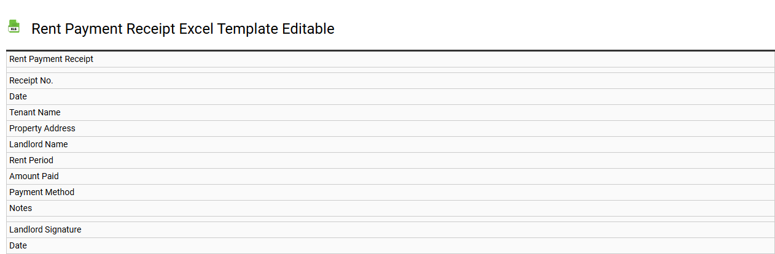Viewport: 775px width, 254px height.
Task: Click the blank row above 'Receipt No.'
Action: [390, 70]
